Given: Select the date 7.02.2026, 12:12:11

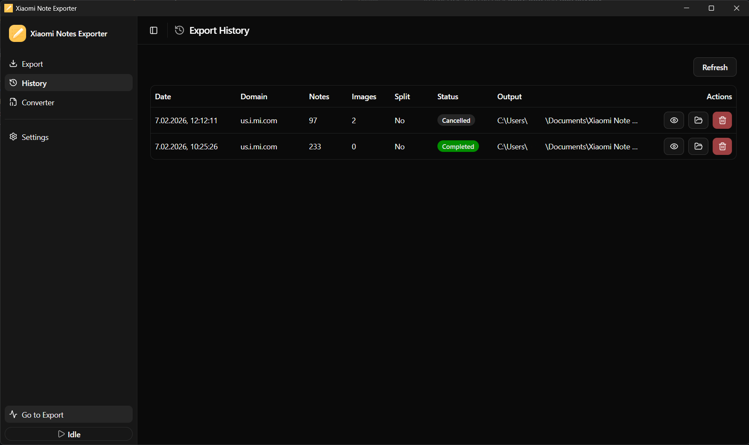Looking at the screenshot, I should [186, 121].
